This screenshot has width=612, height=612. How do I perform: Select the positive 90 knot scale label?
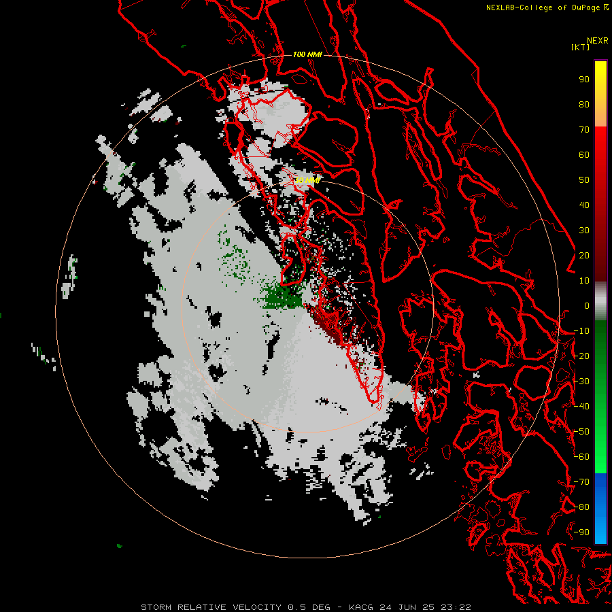(584, 80)
